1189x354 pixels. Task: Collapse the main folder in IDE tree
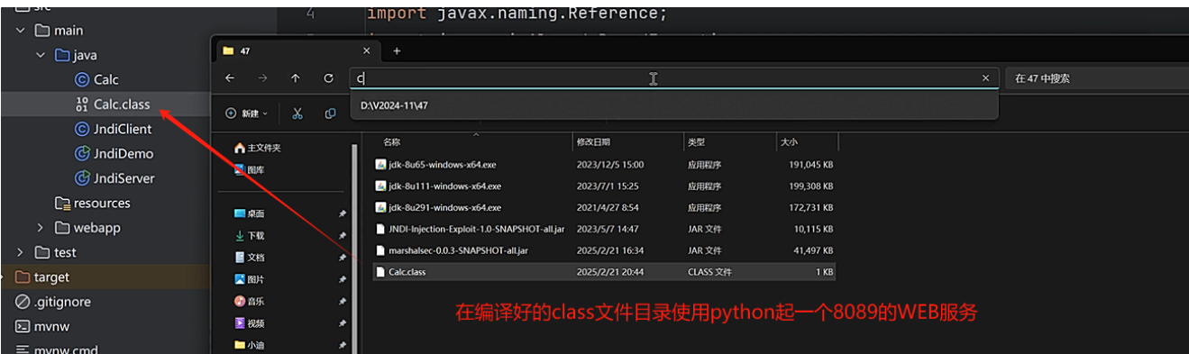point(21,31)
